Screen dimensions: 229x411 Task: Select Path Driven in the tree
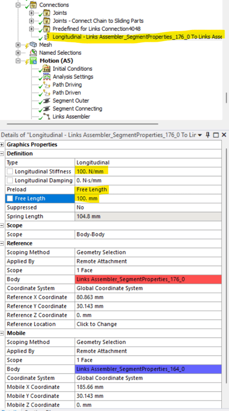click(x=67, y=93)
